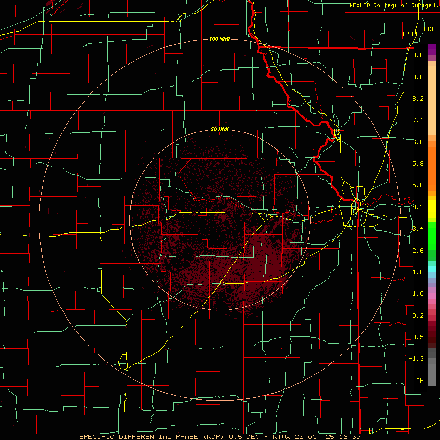Image resolution: width=440 pixels, height=440 pixels.
Task: Click the 8.2 value on the color scale
Action: 418,98
